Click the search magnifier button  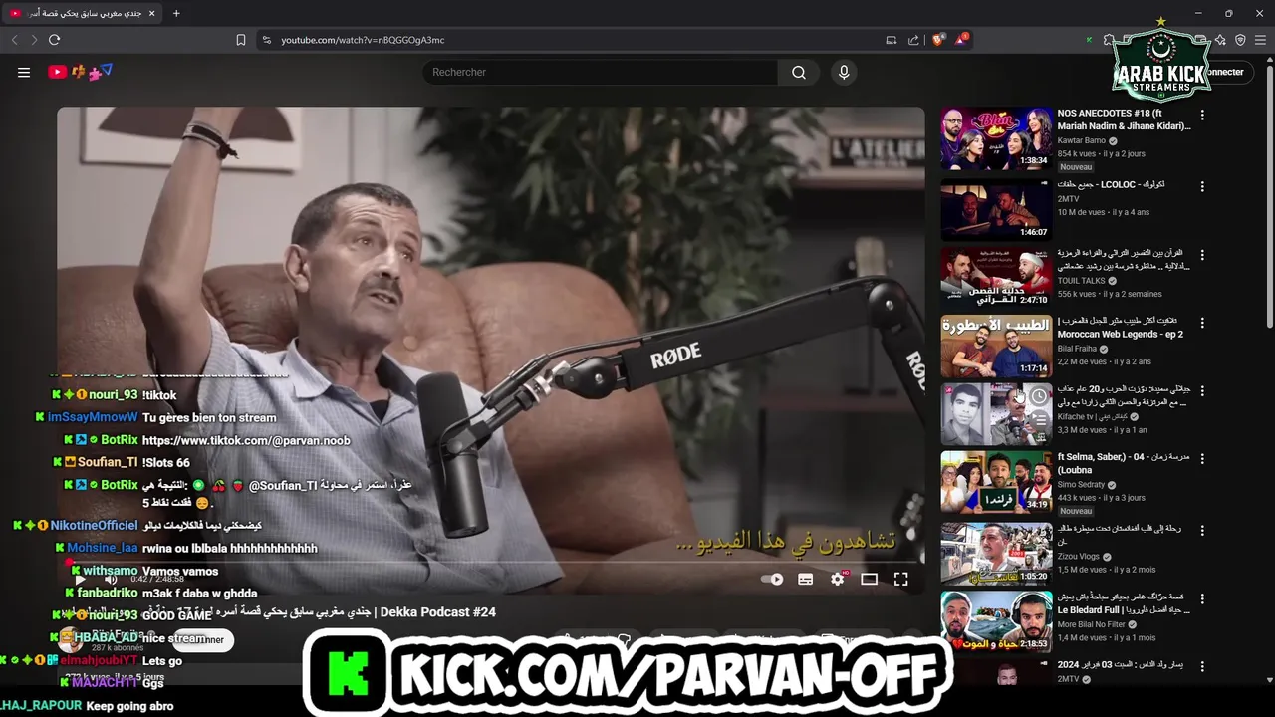coord(799,72)
